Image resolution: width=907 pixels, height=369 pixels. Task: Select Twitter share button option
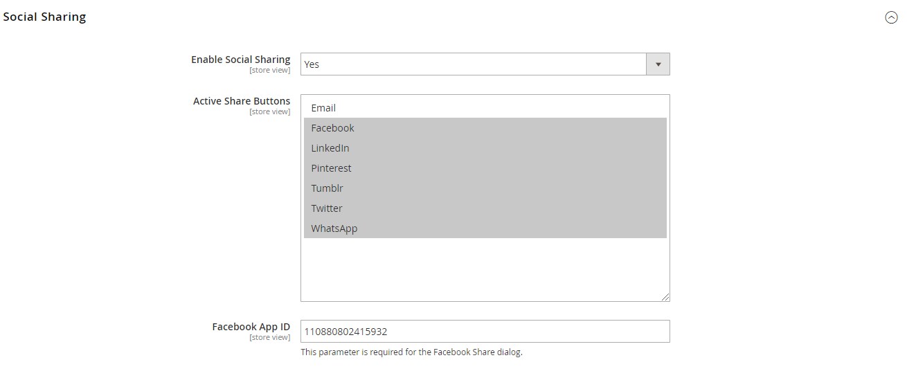(485, 208)
